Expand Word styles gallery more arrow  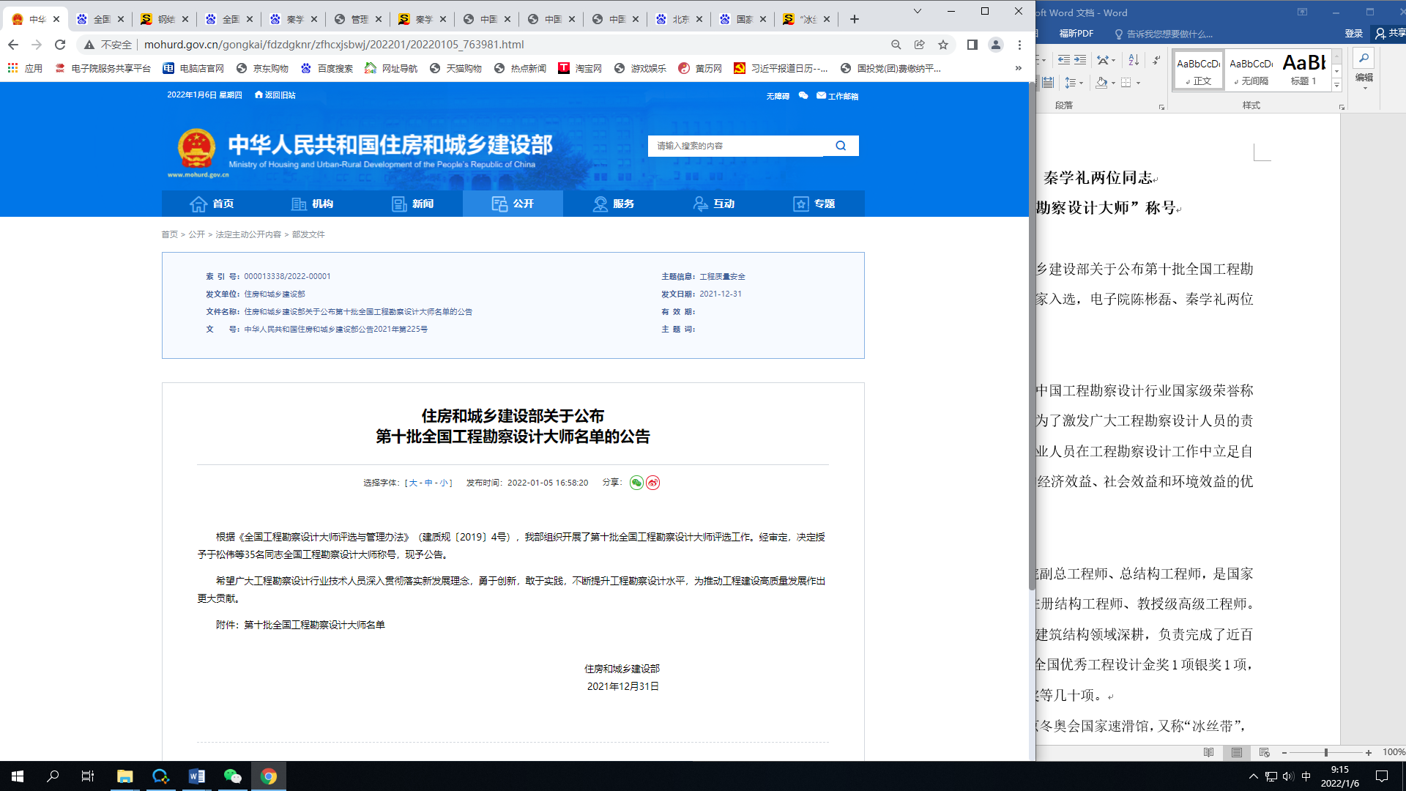coord(1336,86)
